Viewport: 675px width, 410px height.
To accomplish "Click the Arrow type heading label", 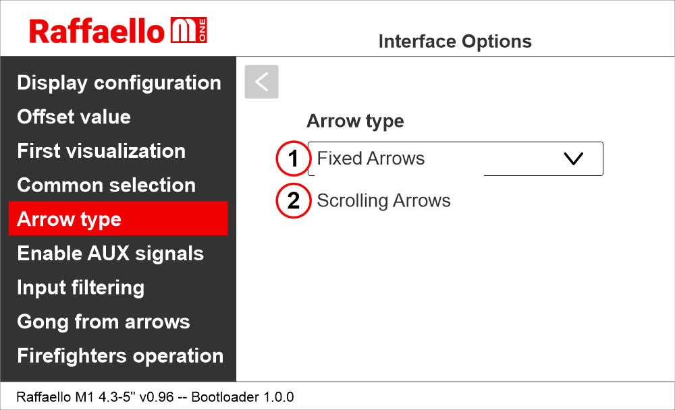I will click(x=355, y=121).
